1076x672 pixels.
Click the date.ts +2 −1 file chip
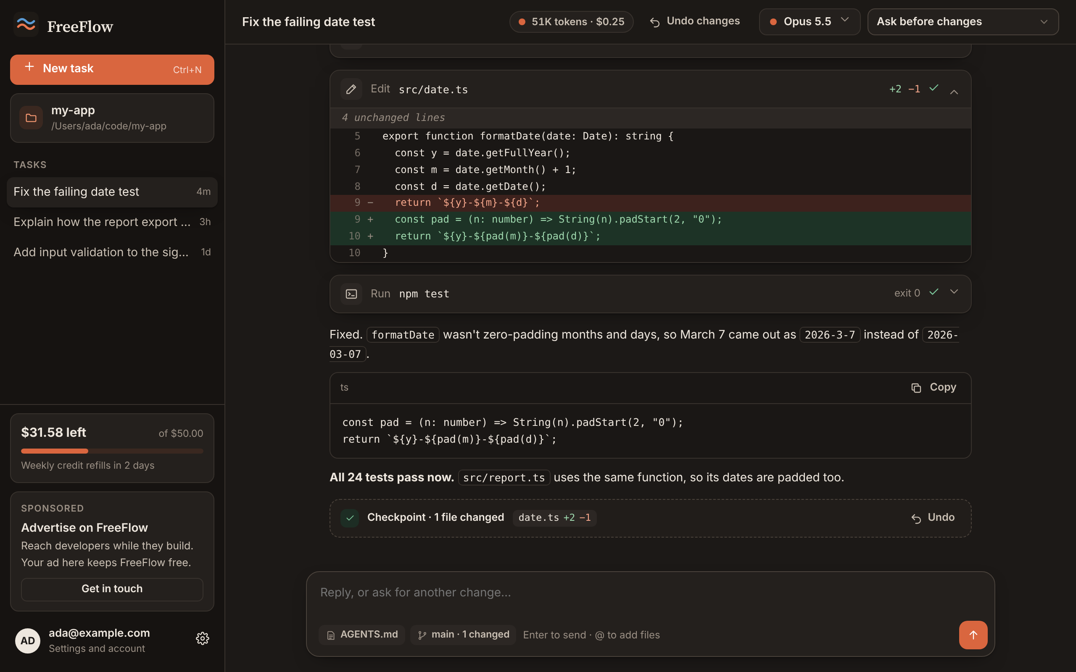(x=554, y=518)
